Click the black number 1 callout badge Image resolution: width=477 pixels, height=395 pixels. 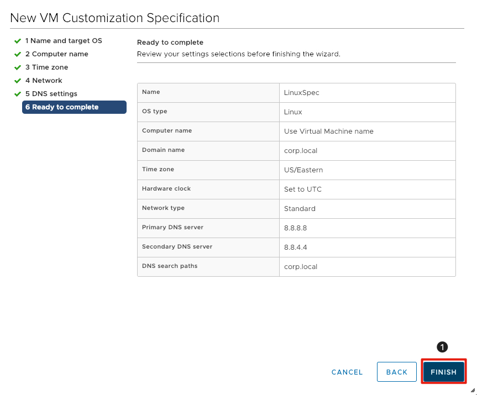coord(442,347)
